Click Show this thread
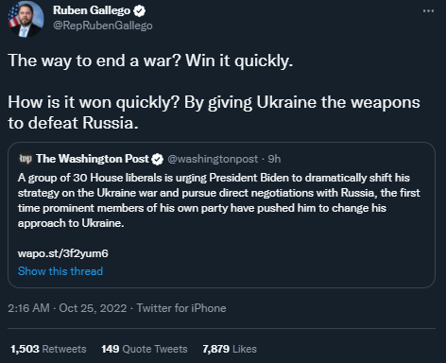This screenshot has width=446, height=363. (x=60, y=271)
